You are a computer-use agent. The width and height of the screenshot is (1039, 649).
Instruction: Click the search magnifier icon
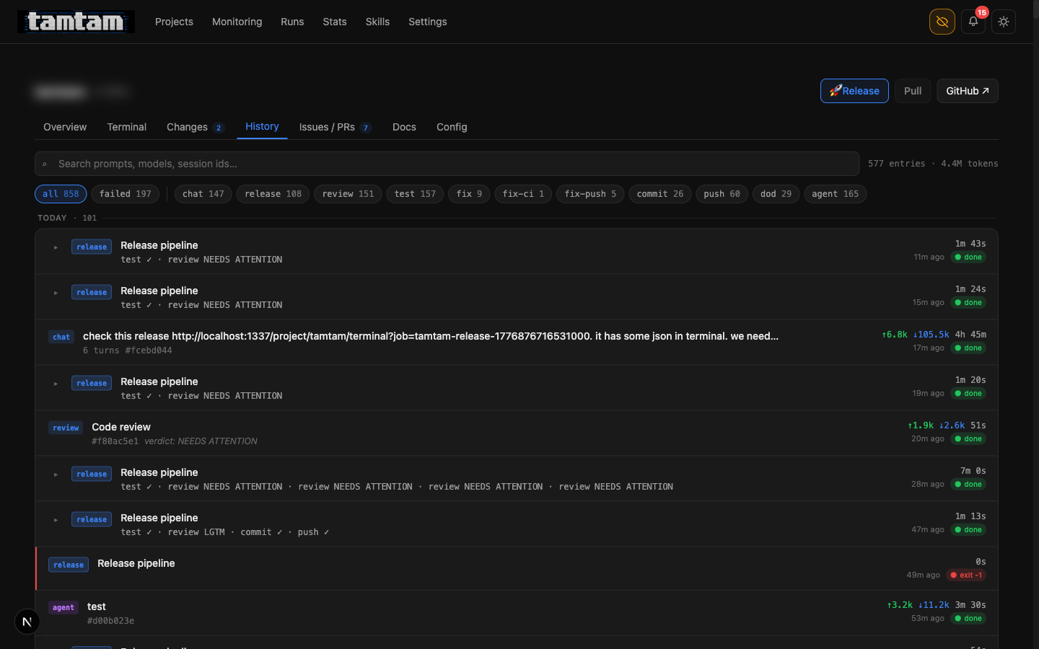coord(45,164)
